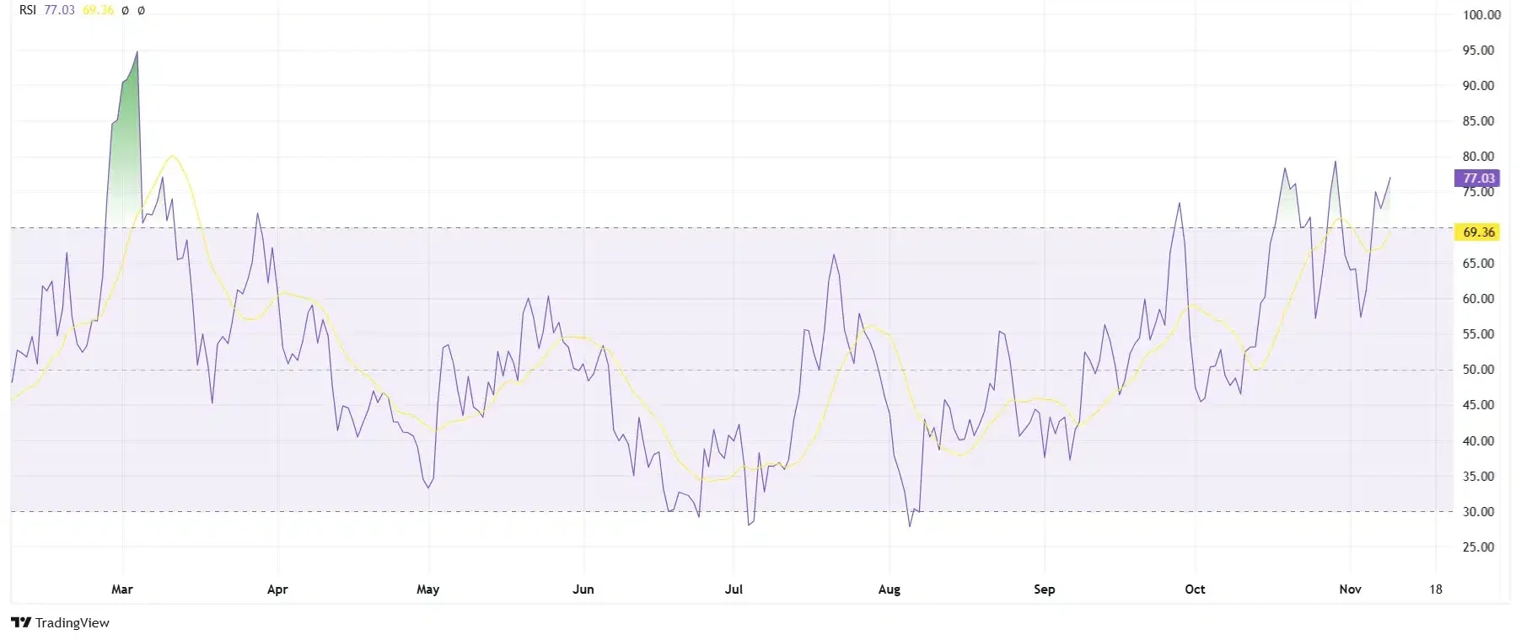The image size is (1521, 640).
Task: Click the 65.00 scale label
Action: click(x=1478, y=263)
